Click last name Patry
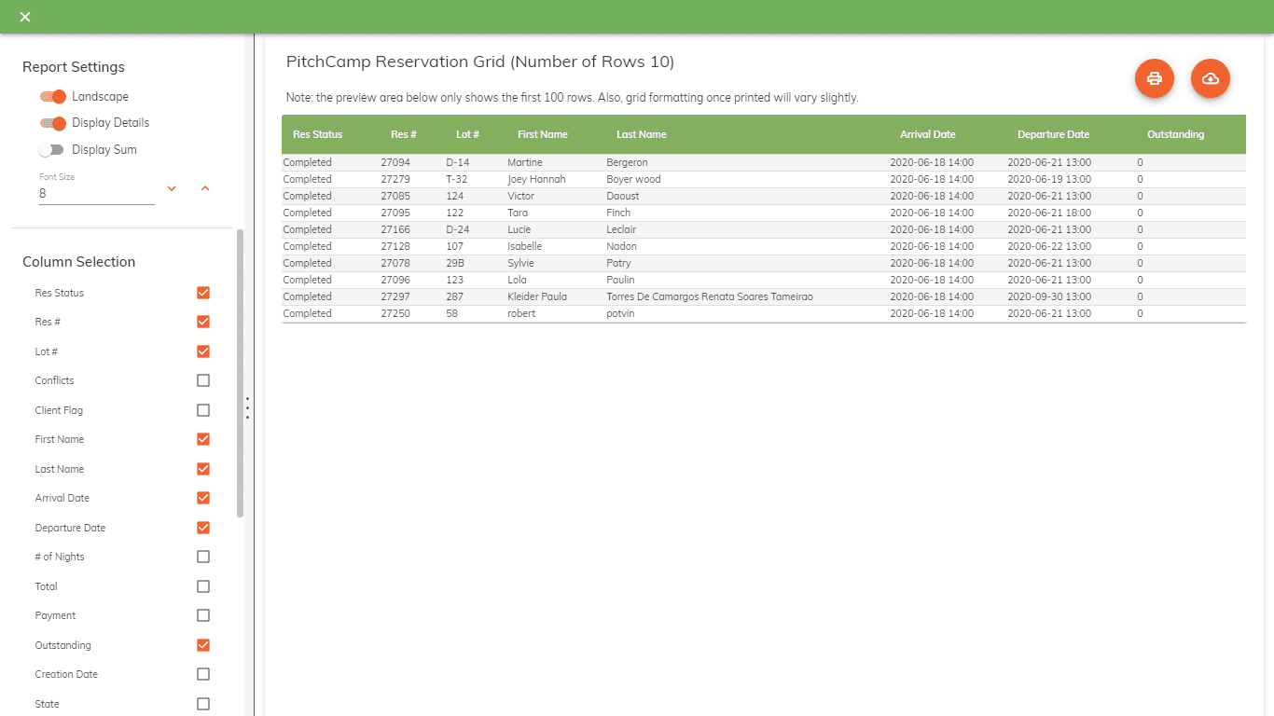This screenshot has width=1274, height=716. (x=618, y=263)
